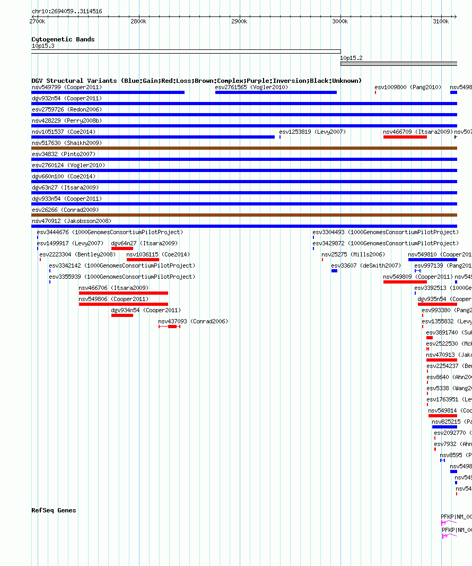Viewport: 472px width, 566px height.
Task: Click the nsv825215 blue gain bar
Action: point(444,427)
